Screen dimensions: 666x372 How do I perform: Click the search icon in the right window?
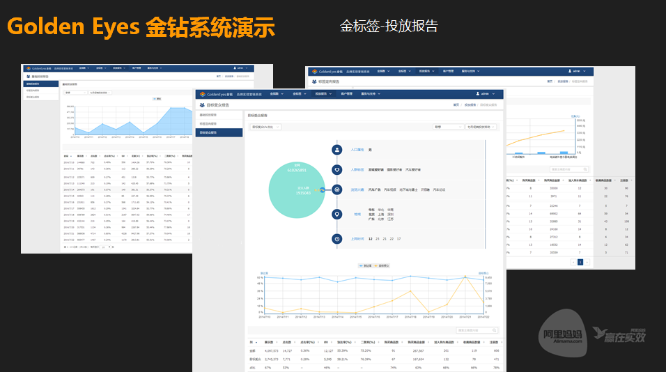[x=585, y=169]
